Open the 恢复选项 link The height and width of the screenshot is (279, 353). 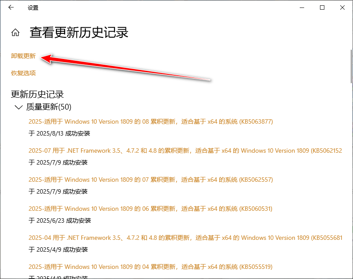[23, 73]
